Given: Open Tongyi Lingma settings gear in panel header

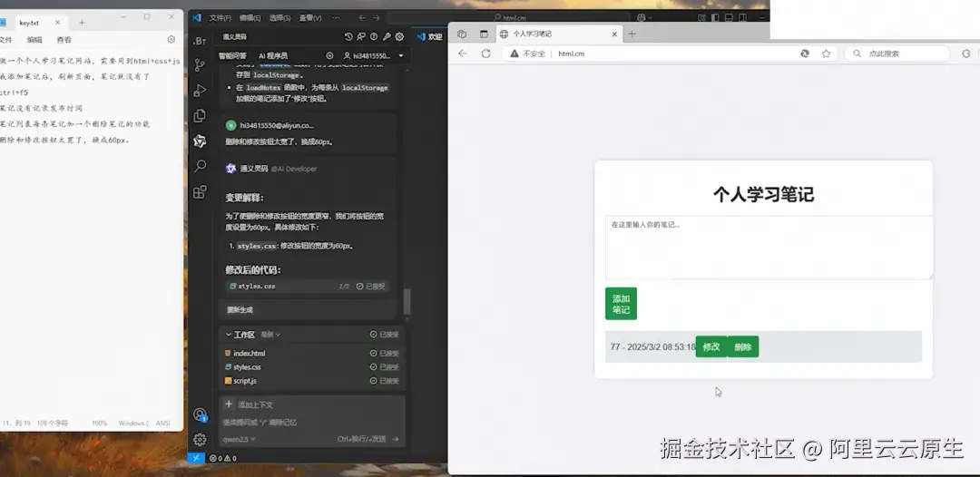Looking at the screenshot, I should point(399,37).
